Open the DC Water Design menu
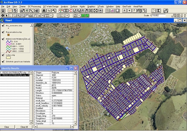 click(51, 7)
